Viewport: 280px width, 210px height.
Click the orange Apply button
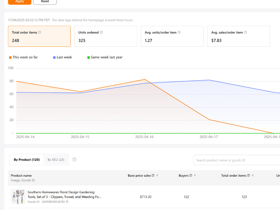20,2
